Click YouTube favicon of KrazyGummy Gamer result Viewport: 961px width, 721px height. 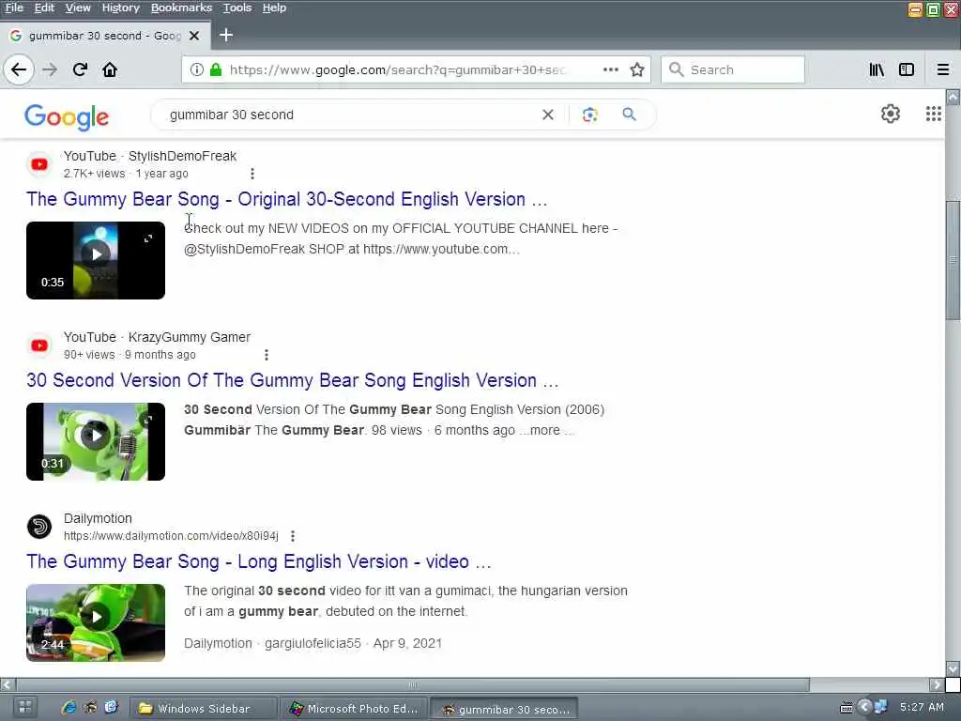[39, 345]
